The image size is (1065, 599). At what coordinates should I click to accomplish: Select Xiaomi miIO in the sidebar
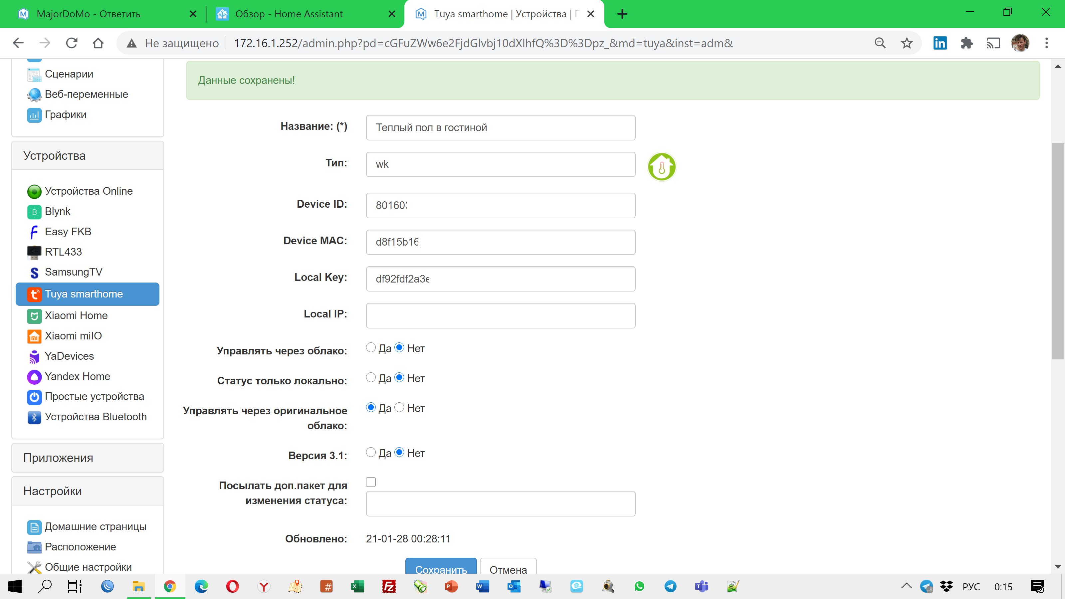click(73, 336)
